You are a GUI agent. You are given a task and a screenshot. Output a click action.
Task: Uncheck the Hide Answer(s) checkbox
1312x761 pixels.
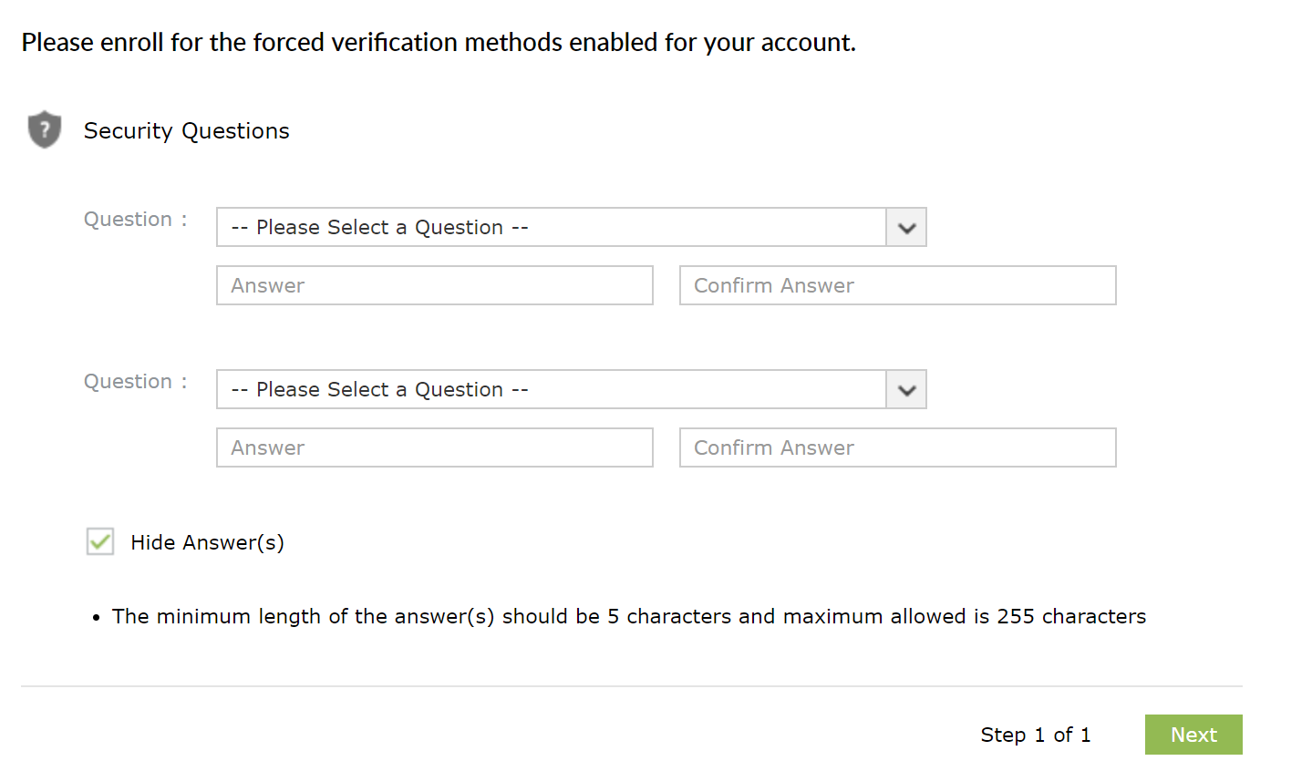point(100,541)
